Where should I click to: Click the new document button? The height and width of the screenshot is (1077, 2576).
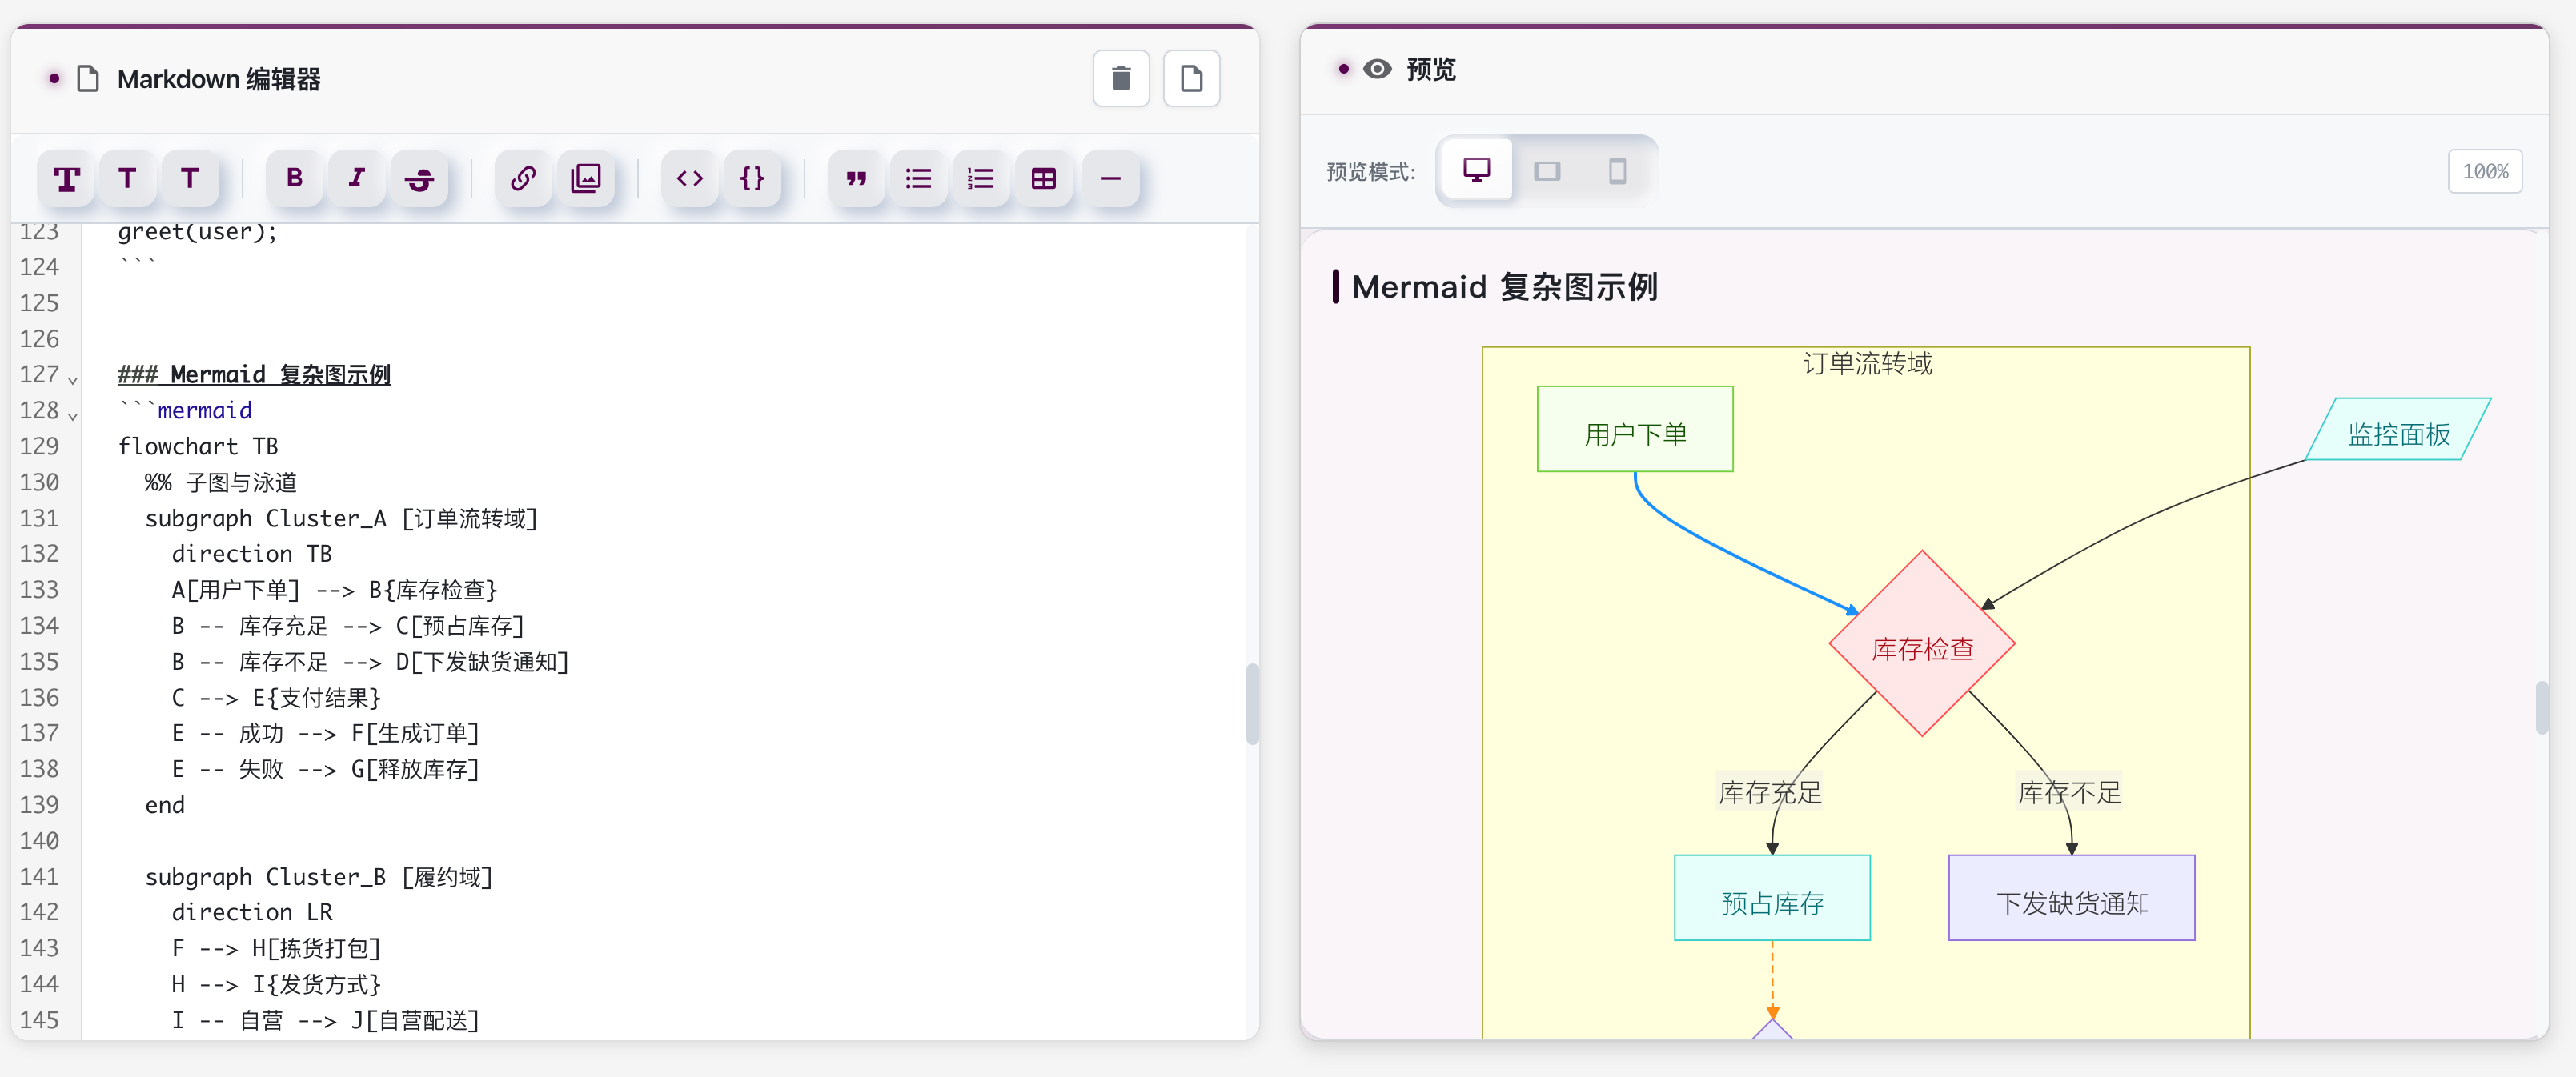tap(1191, 79)
